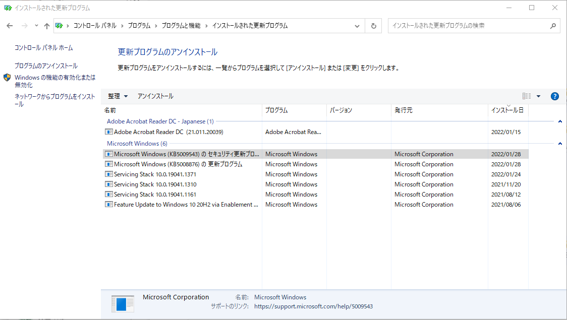Click the icon of Adobe Acrobat Reader DC entry

point(109,132)
